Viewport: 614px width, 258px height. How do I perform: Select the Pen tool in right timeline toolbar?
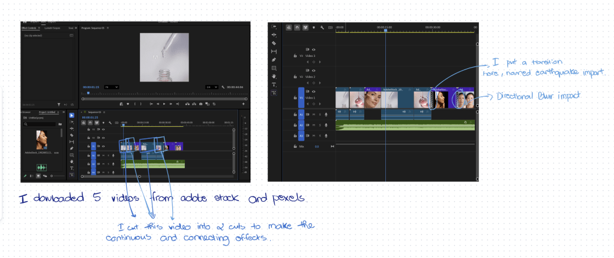click(274, 60)
